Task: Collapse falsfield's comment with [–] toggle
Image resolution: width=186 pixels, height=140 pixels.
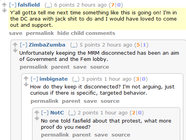Action: click(x=13, y=5)
